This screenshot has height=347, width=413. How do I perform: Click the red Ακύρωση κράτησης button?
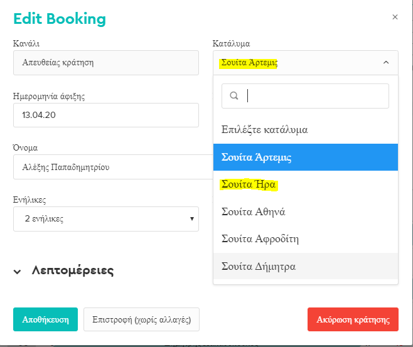point(353,319)
